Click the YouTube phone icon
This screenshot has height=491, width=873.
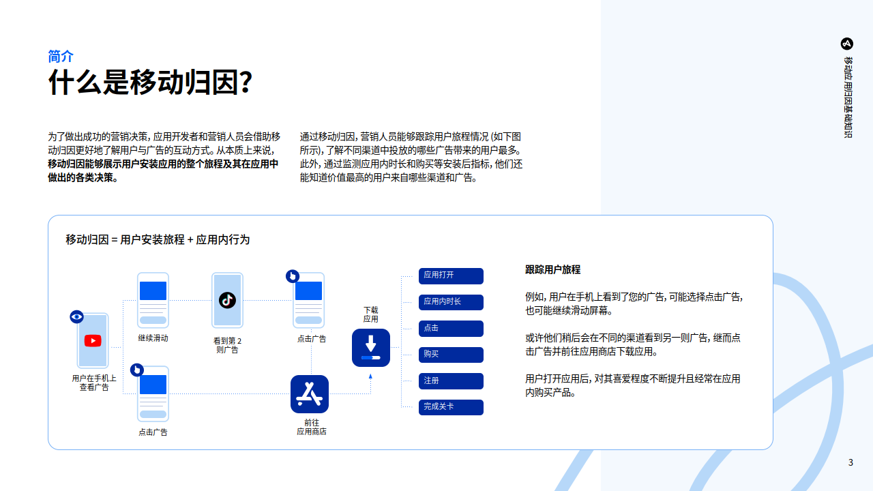tap(93, 340)
